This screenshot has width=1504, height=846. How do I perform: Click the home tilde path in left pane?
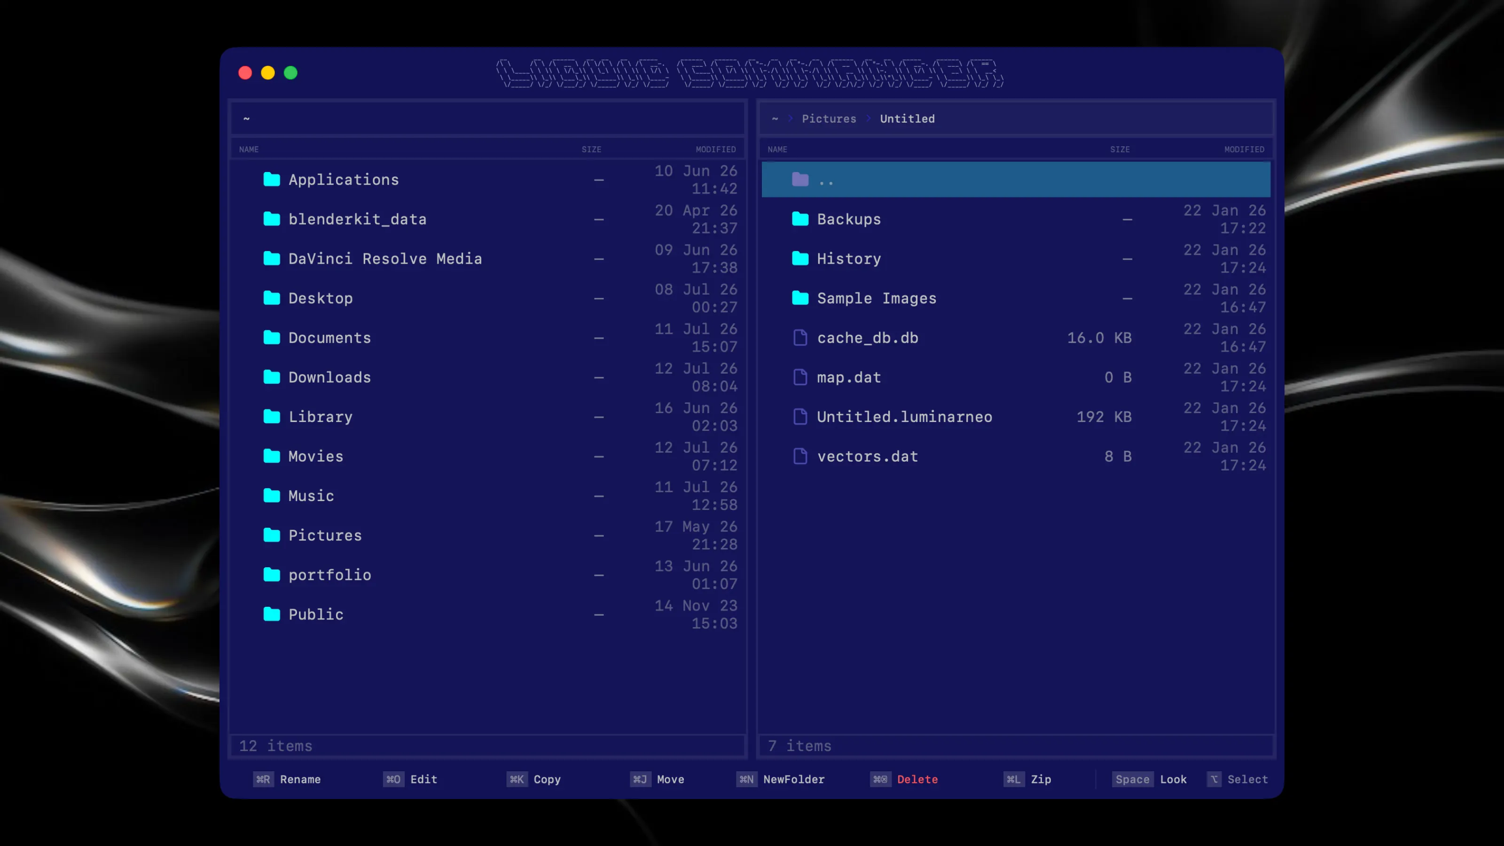click(x=246, y=118)
